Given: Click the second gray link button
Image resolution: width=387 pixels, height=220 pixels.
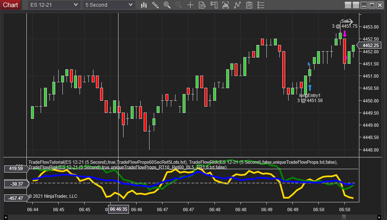Looking at the screenshot, I should tap(356, 5).
